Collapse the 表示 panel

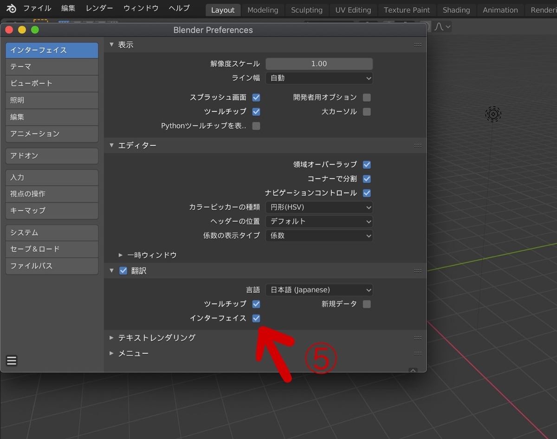111,45
